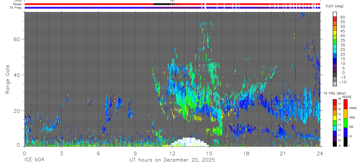Click the '14' value on TX FRQ scale
This screenshot has width=360, height=166.
pyautogui.click(x=339, y=120)
